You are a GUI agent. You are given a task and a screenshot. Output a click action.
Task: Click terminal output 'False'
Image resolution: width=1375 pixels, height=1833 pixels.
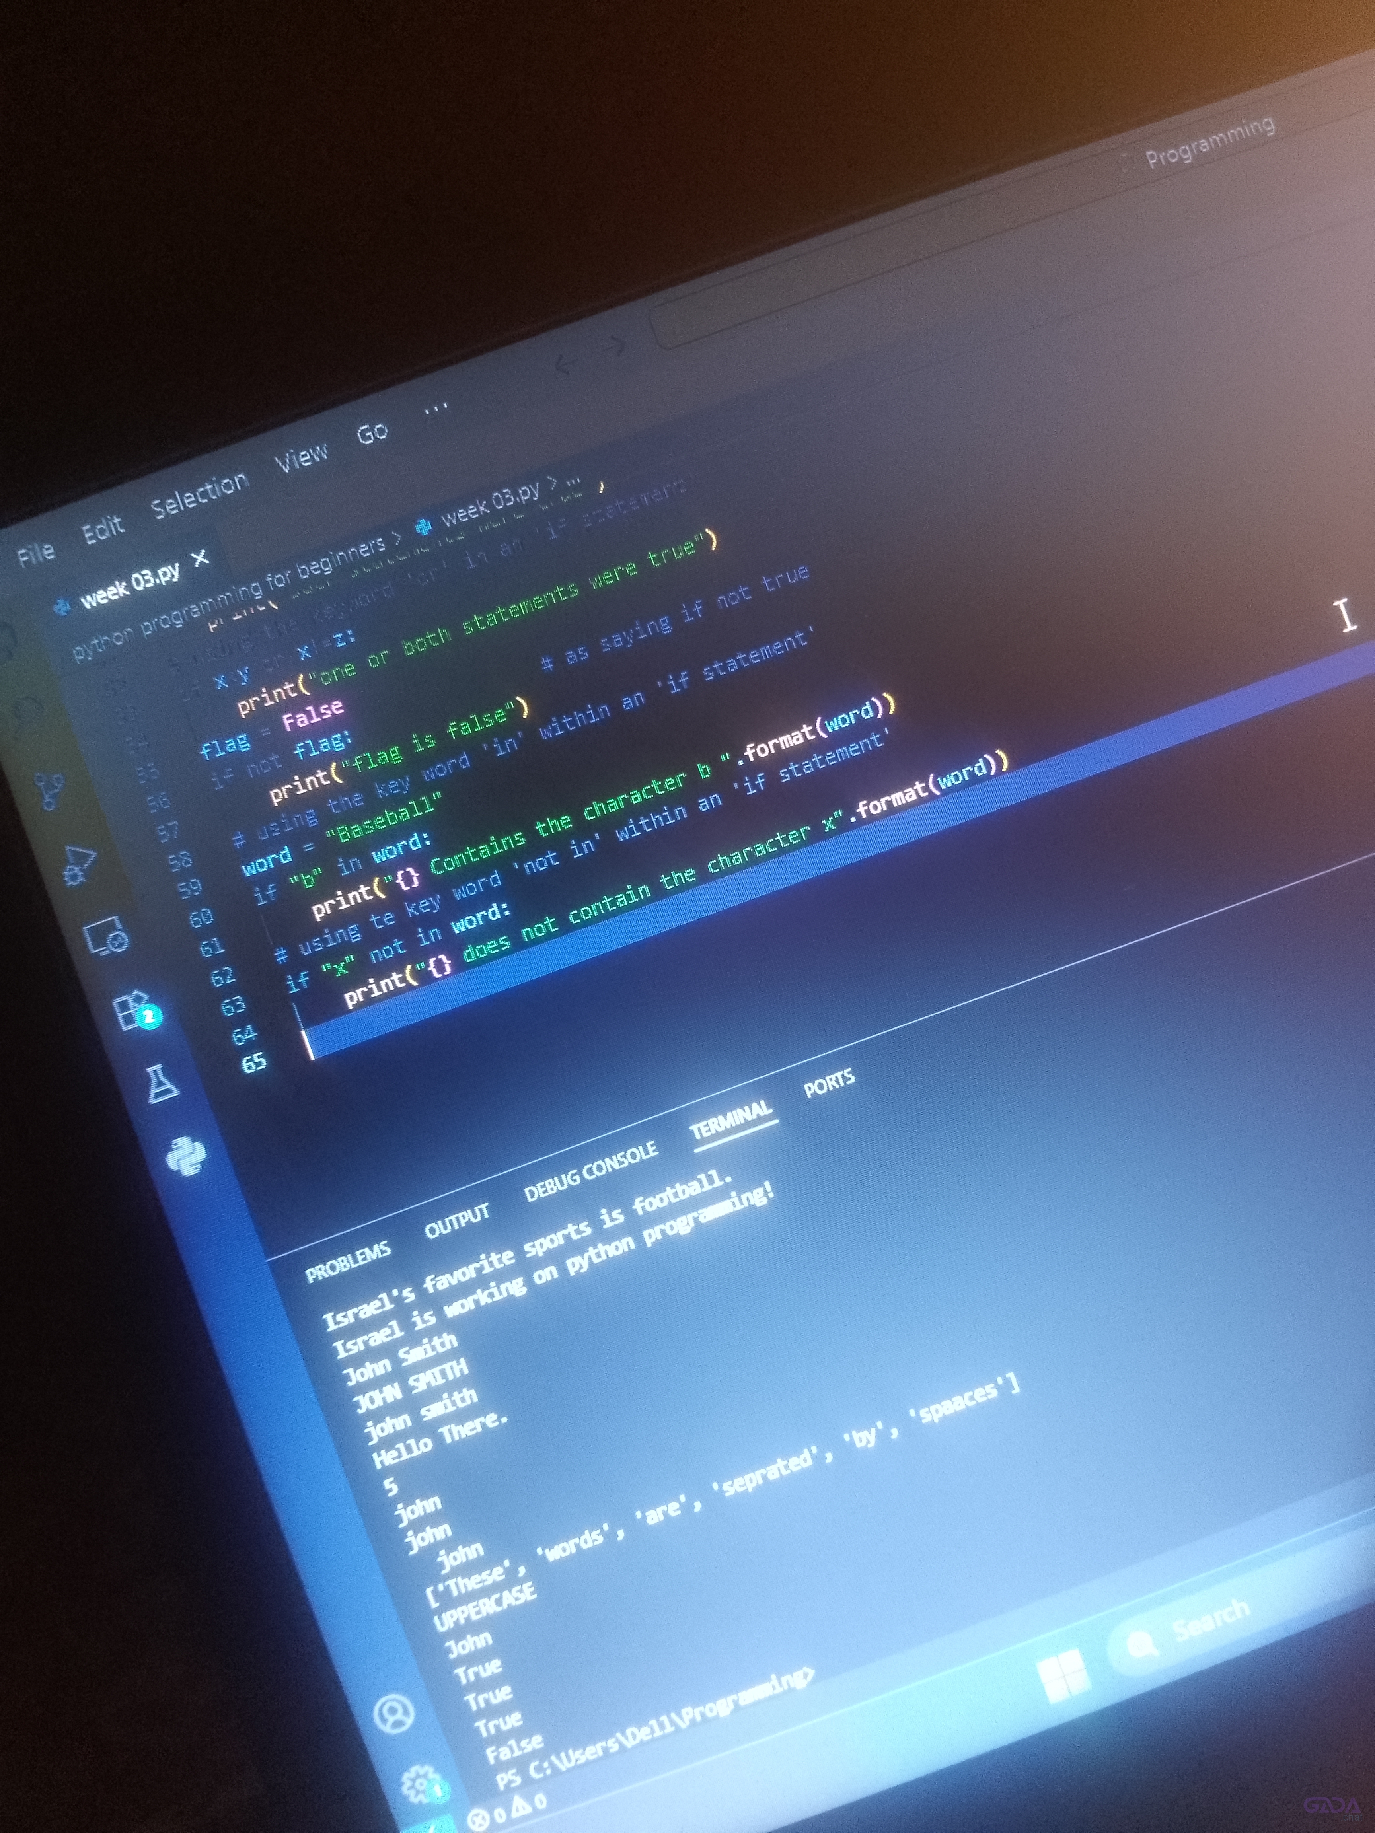click(x=515, y=1749)
